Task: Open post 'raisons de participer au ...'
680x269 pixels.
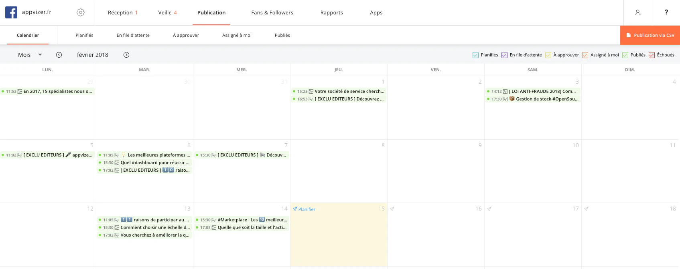Action: (x=145, y=220)
